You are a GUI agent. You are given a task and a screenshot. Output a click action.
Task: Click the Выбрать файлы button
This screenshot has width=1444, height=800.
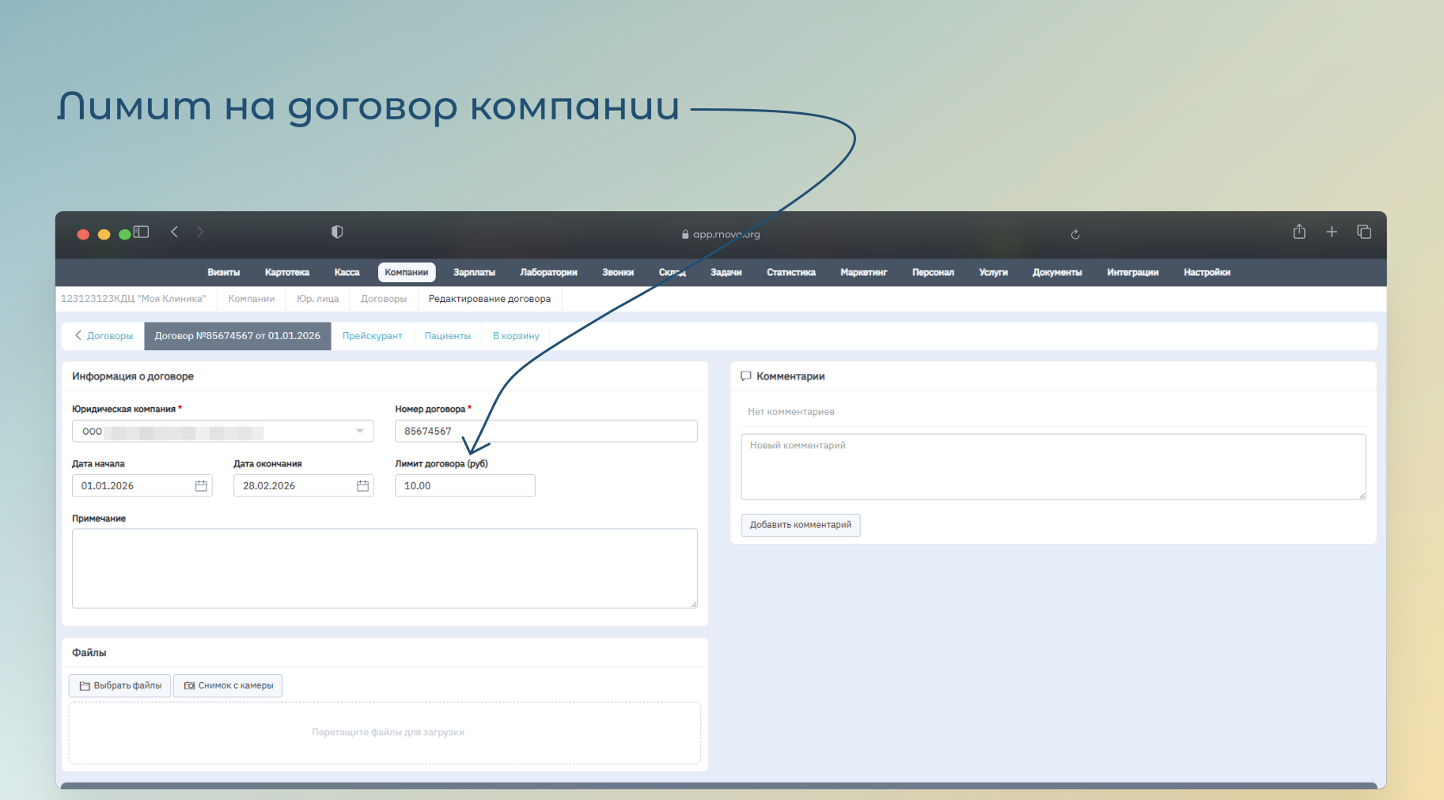(x=120, y=686)
